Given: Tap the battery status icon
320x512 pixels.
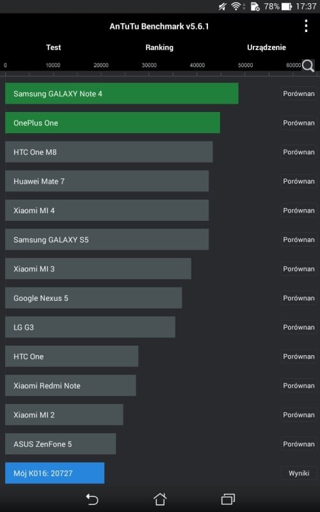Looking at the screenshot, I should point(286,6).
